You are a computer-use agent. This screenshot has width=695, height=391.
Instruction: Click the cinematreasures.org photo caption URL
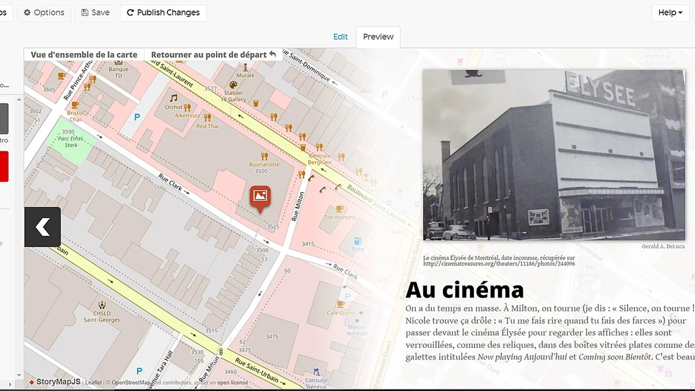point(499,264)
